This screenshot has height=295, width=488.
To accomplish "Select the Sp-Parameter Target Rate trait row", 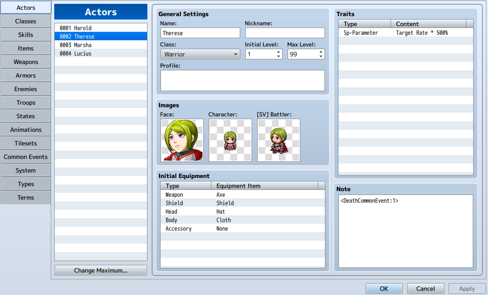I will click(x=406, y=32).
